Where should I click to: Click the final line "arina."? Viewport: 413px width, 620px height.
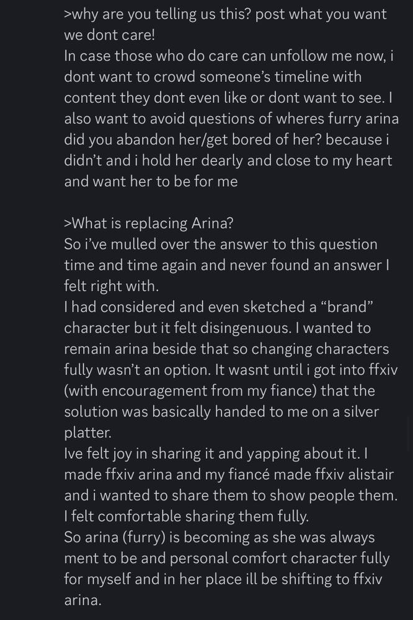coord(83,600)
